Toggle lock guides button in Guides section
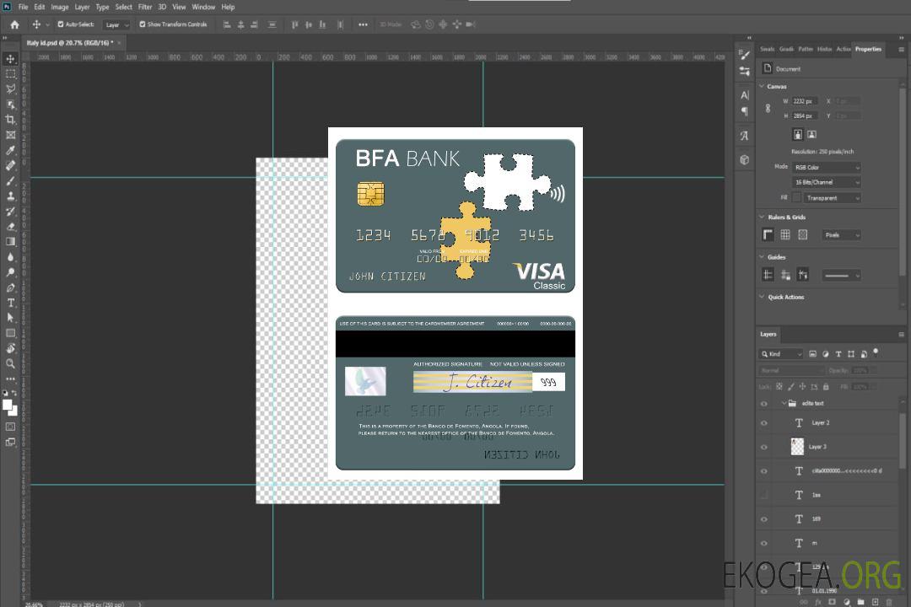 785,275
